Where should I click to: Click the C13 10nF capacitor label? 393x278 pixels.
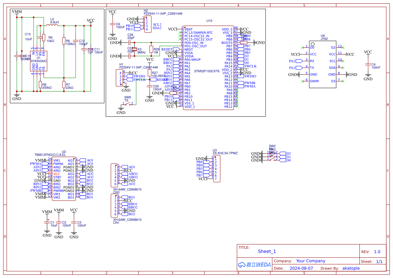point(28,37)
